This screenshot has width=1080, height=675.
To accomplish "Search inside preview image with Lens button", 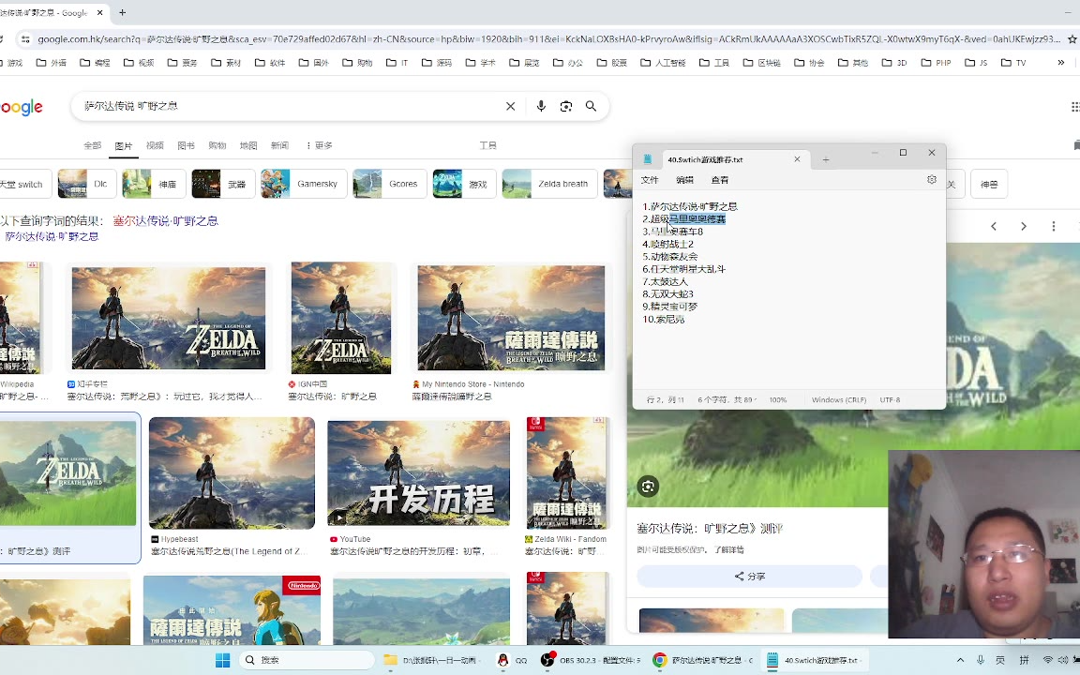I will [x=648, y=487].
